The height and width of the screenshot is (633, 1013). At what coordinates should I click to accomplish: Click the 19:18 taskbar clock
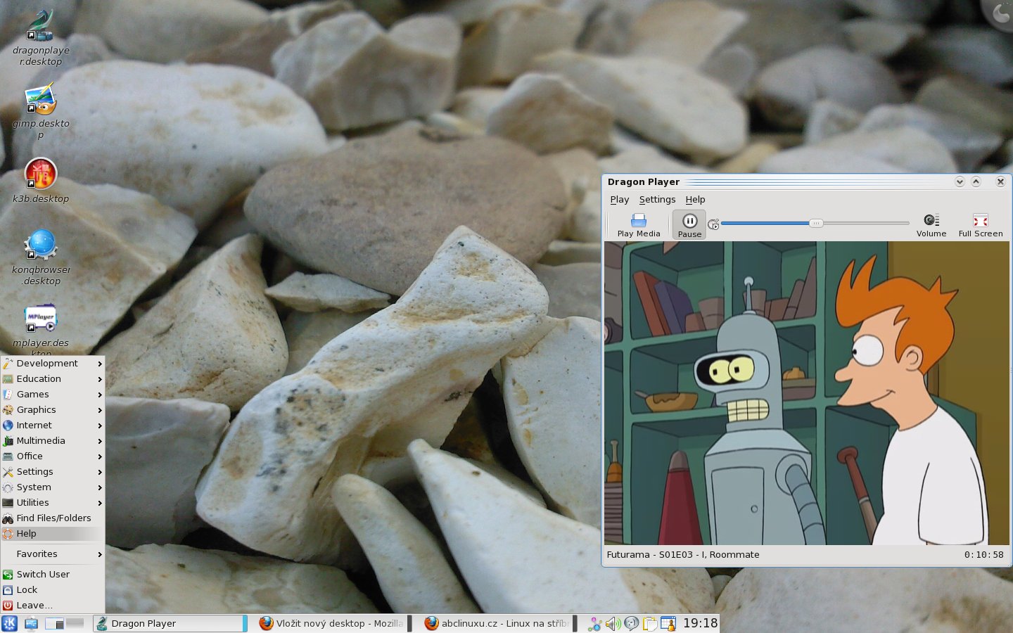700,623
